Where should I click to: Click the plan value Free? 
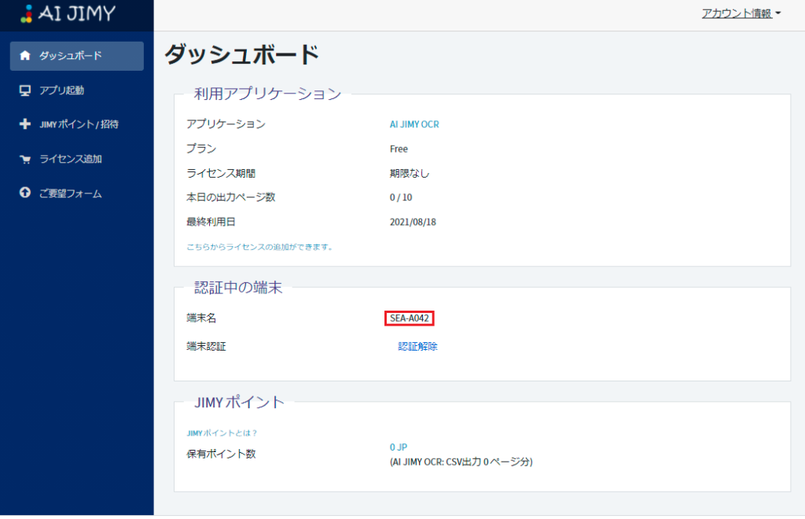399,149
